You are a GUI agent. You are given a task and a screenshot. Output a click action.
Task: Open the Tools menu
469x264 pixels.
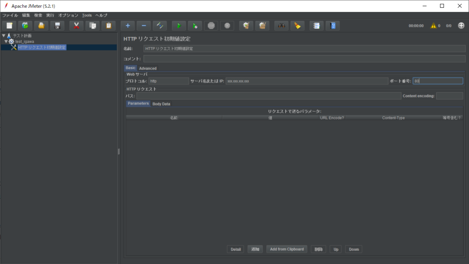[x=87, y=15]
